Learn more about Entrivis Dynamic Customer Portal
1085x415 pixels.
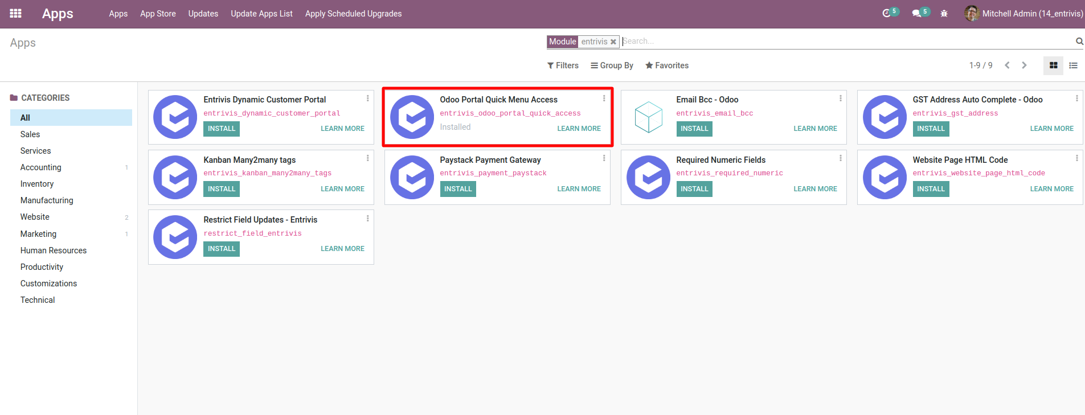(342, 129)
